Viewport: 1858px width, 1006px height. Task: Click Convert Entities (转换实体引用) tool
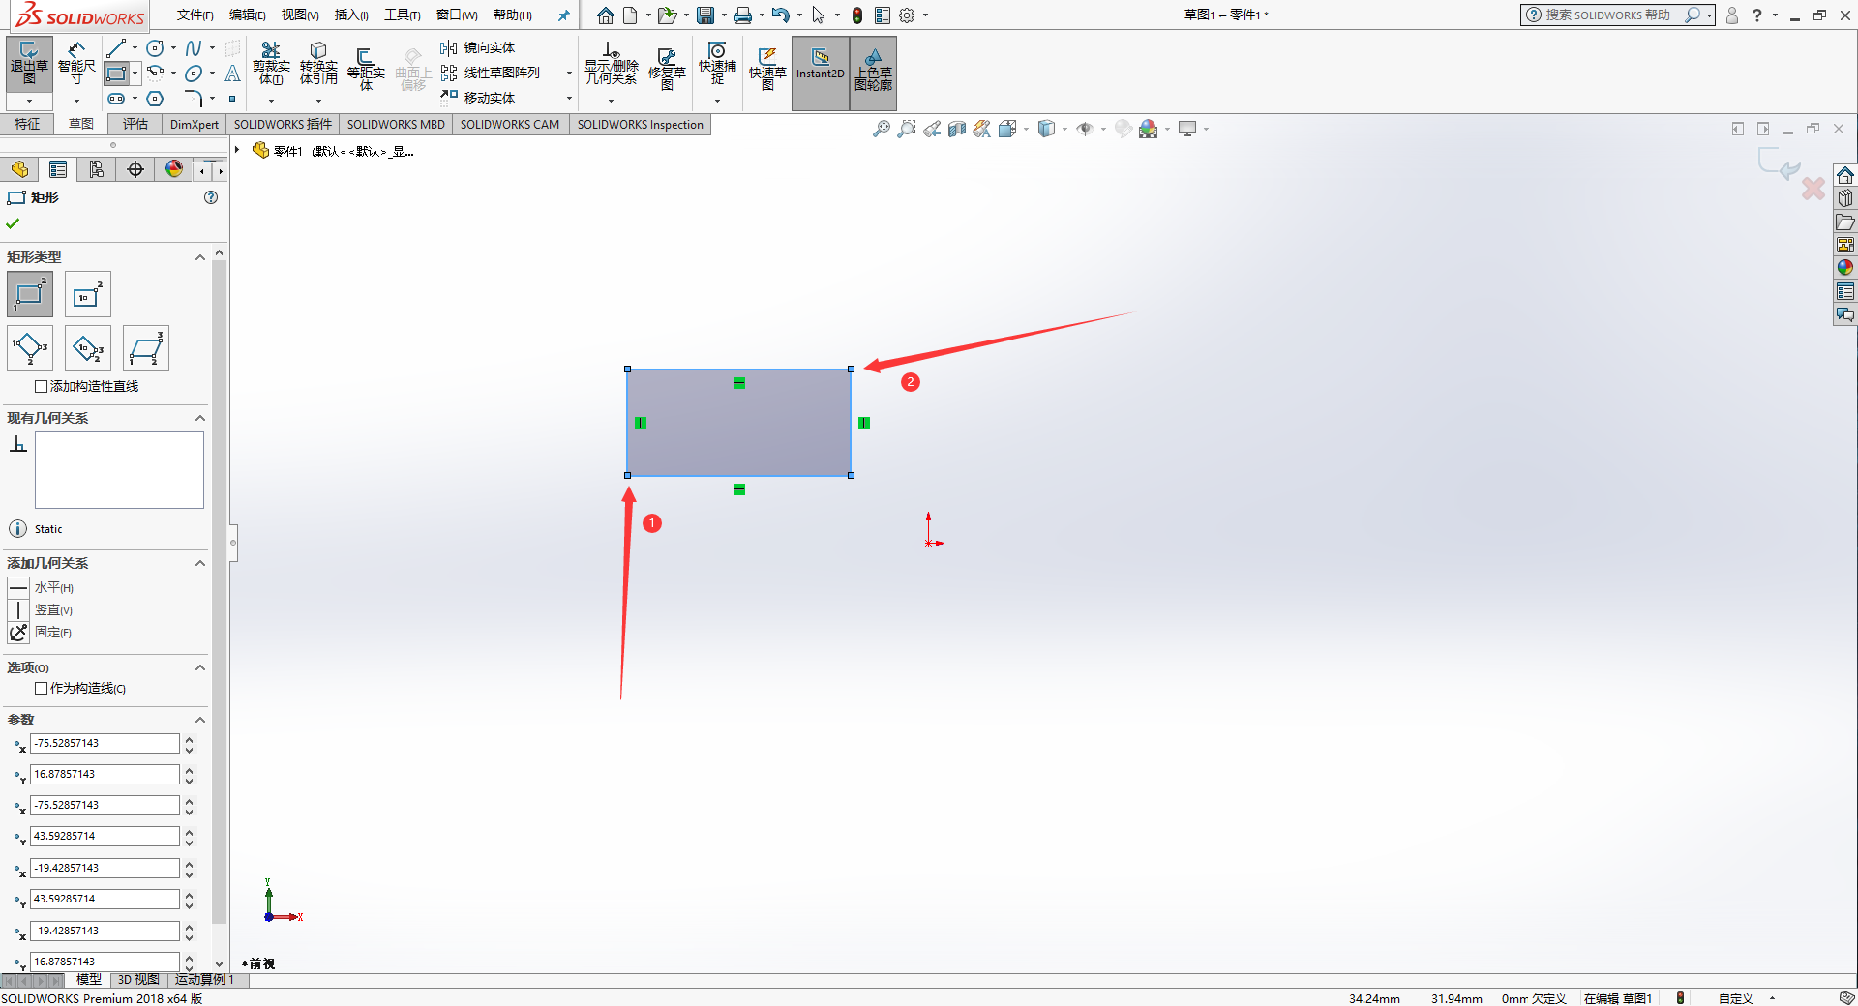point(318,64)
